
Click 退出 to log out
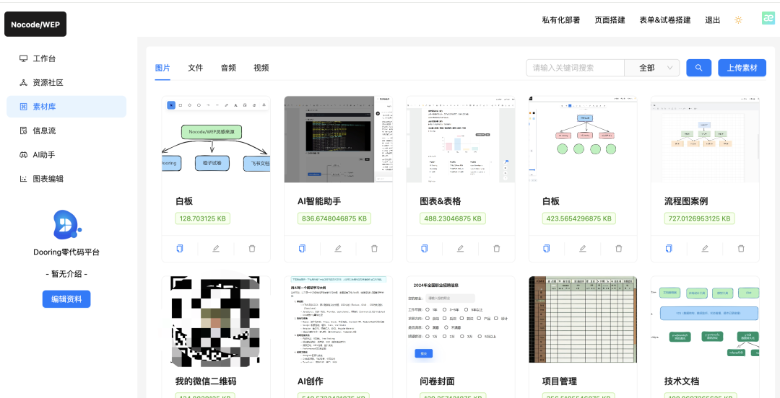point(712,20)
